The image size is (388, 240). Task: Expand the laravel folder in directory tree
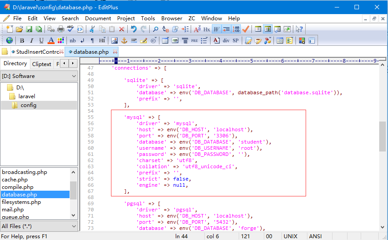click(26, 96)
